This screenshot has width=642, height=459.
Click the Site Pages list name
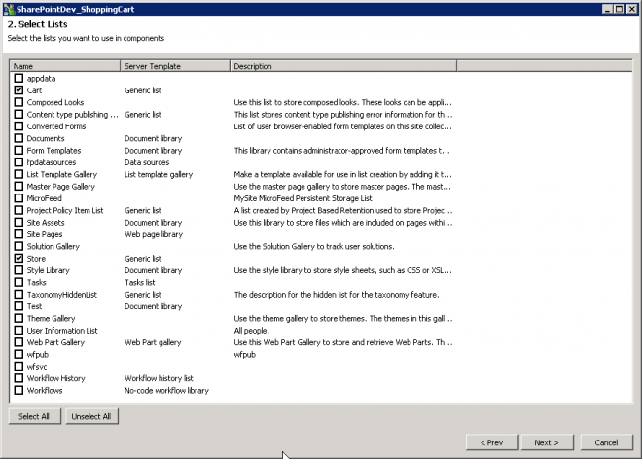pos(45,234)
